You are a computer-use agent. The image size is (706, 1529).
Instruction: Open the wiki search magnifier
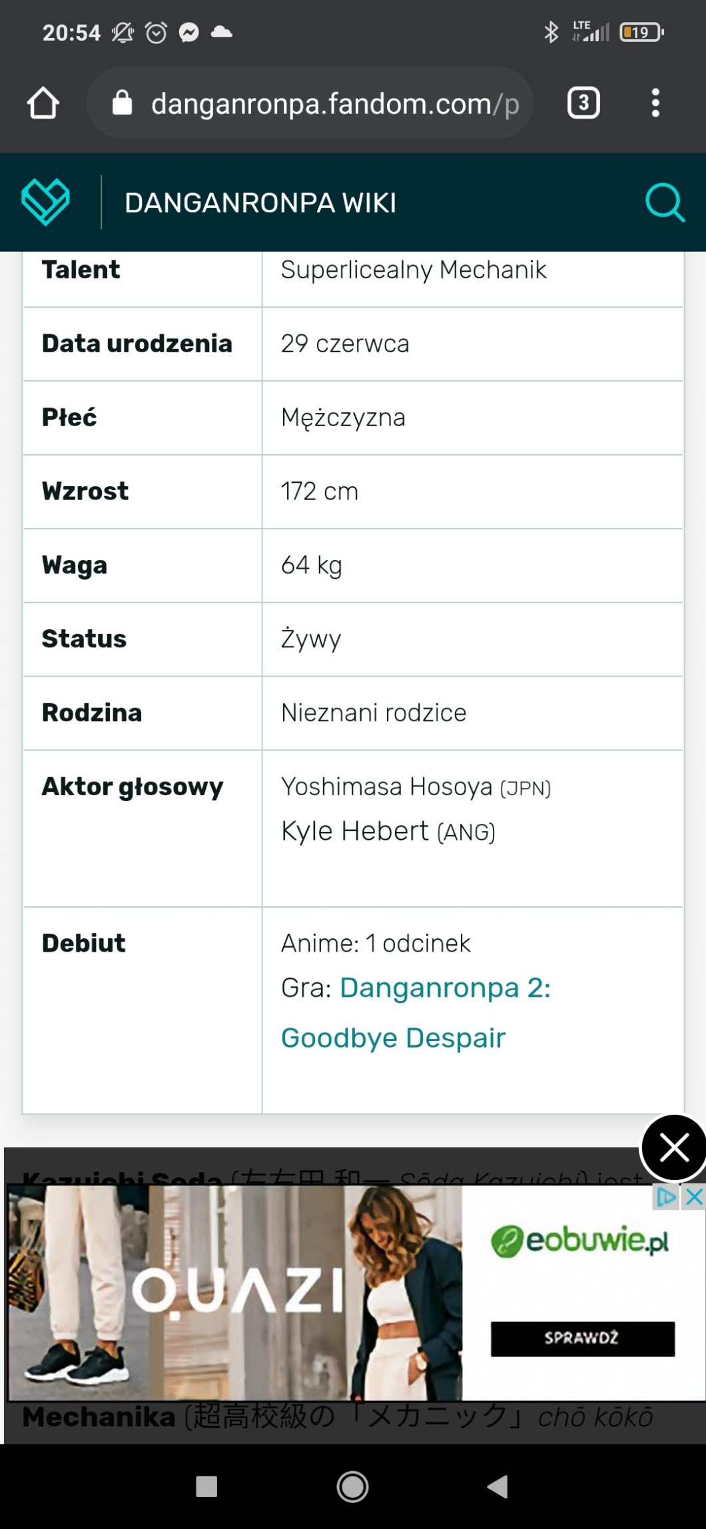point(664,202)
